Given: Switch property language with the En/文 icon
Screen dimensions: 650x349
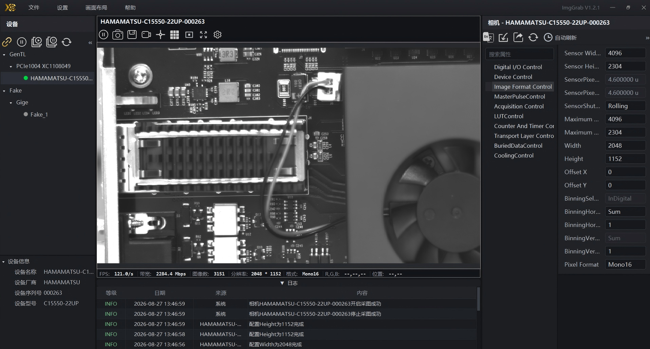Looking at the screenshot, I should (488, 37).
